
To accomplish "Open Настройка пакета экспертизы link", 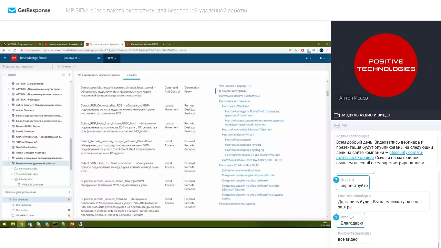I will 239,96.
